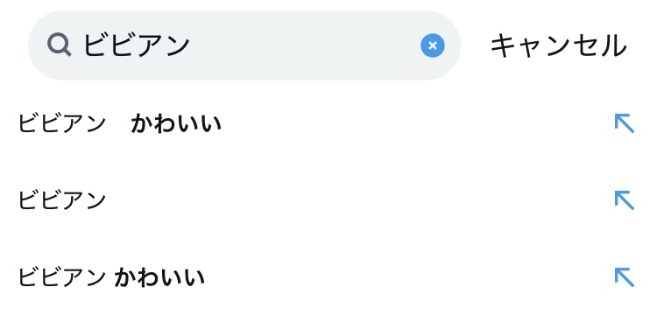
Task: Click the キャンセル button
Action: (559, 45)
